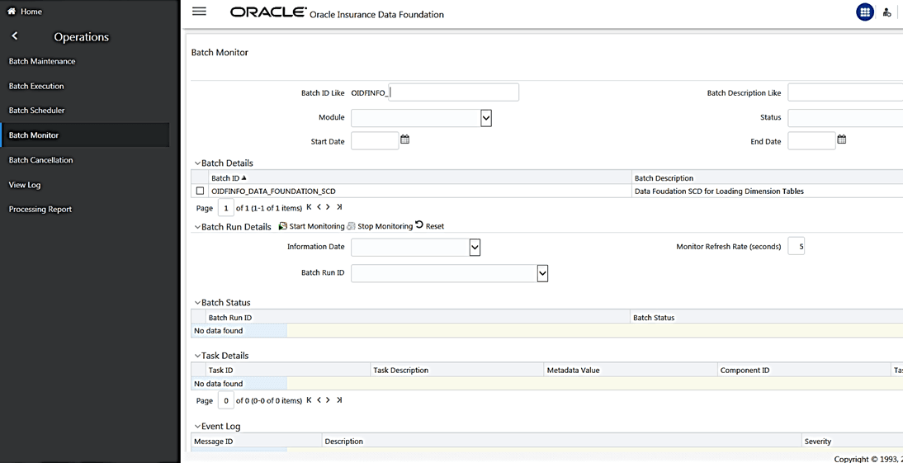Collapse the Batch Status section
Viewport: 903px width, 463px height.
click(x=197, y=303)
